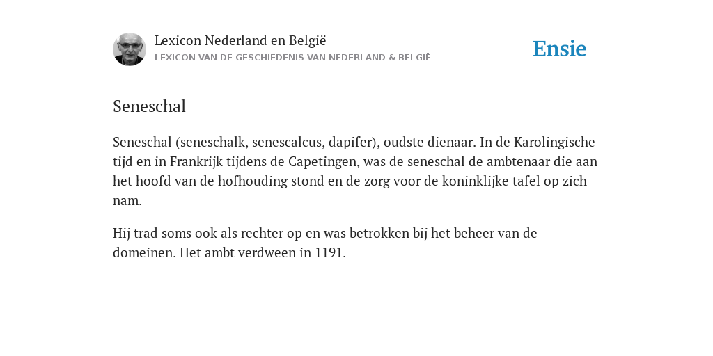Click the word 'rechter' in second paragraph
The height and width of the screenshot is (356, 713).
(262, 234)
